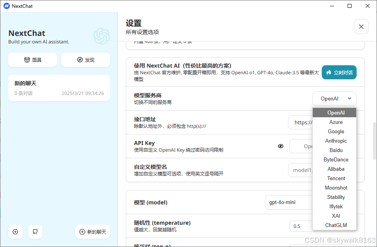This screenshot has height=247, width=377.
Task: Open the settings hexagon icon in sidebar
Action: [15, 232]
